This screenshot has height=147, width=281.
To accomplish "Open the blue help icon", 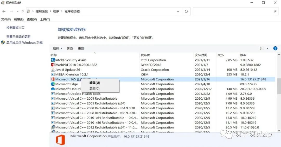I will pos(275,48).
